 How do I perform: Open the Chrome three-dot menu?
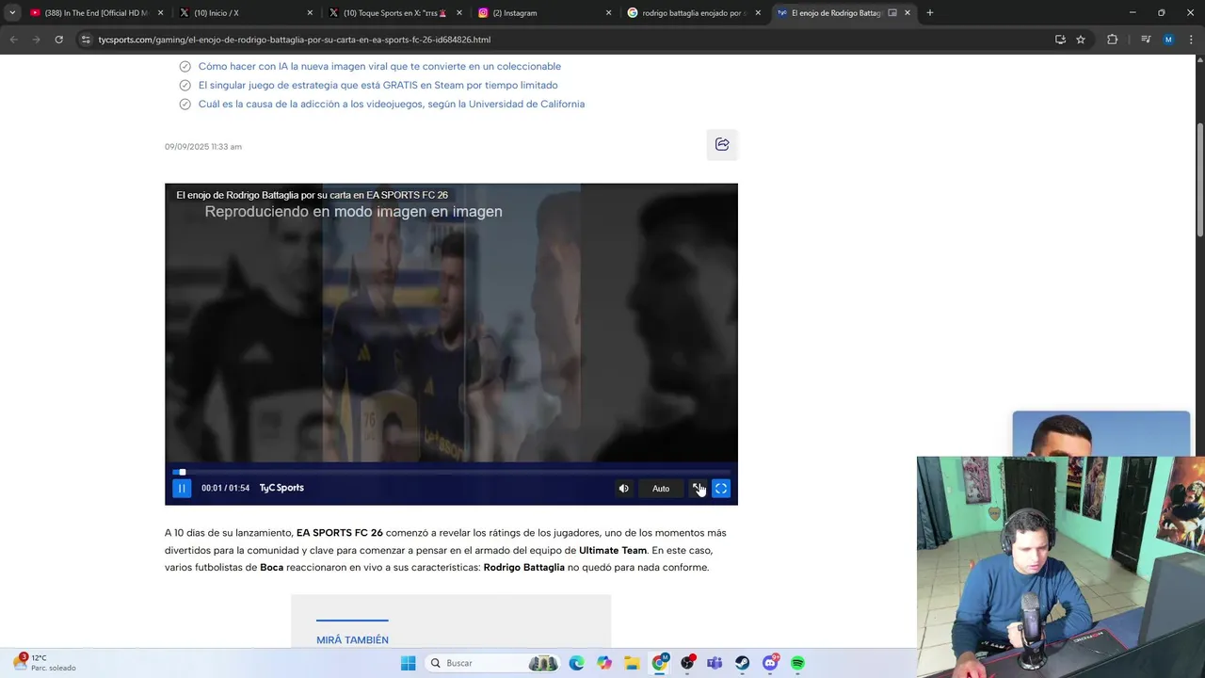(1191, 40)
